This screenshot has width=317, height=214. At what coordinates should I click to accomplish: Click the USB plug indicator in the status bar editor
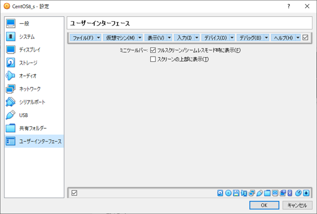click(259, 193)
